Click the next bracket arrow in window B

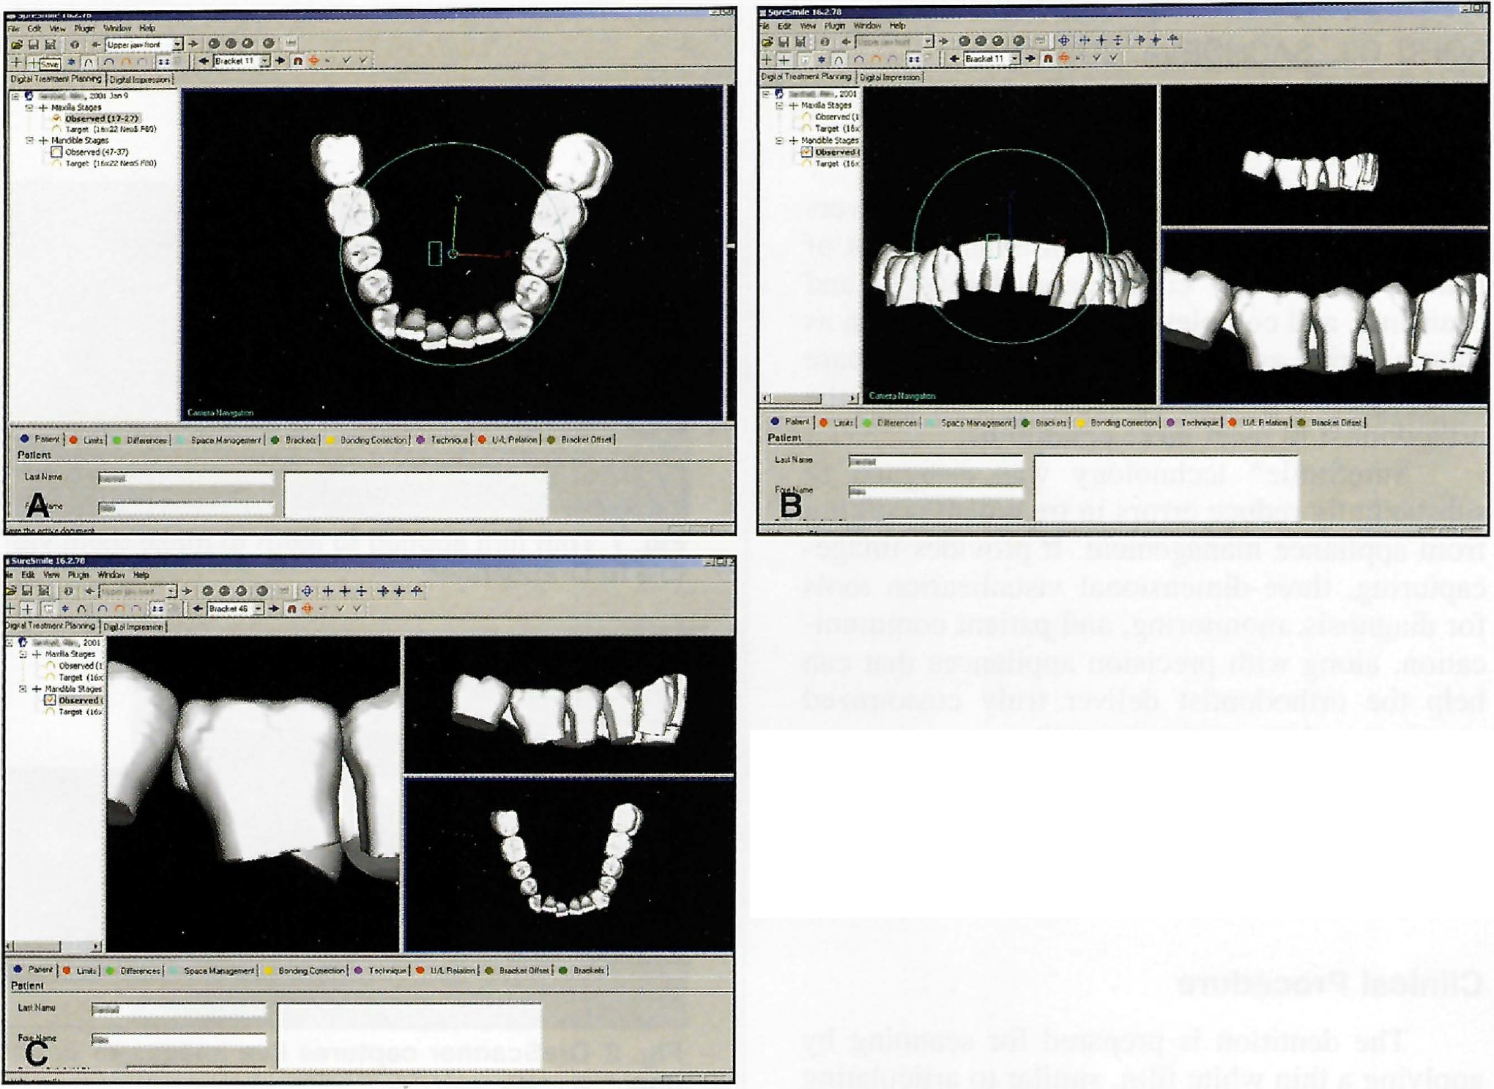point(1030,59)
